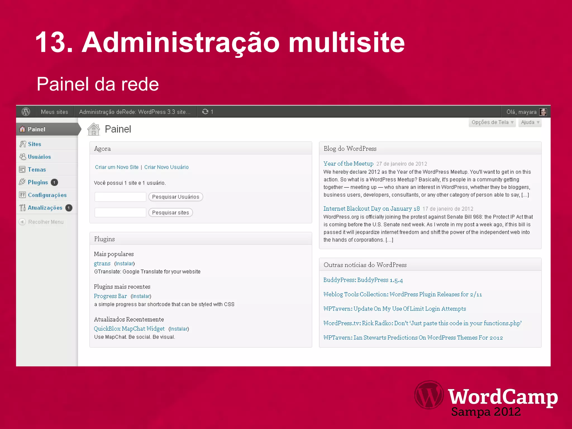Image resolution: width=572 pixels, height=429 pixels.
Task: Focus the sites search input field
Action: [x=120, y=213]
